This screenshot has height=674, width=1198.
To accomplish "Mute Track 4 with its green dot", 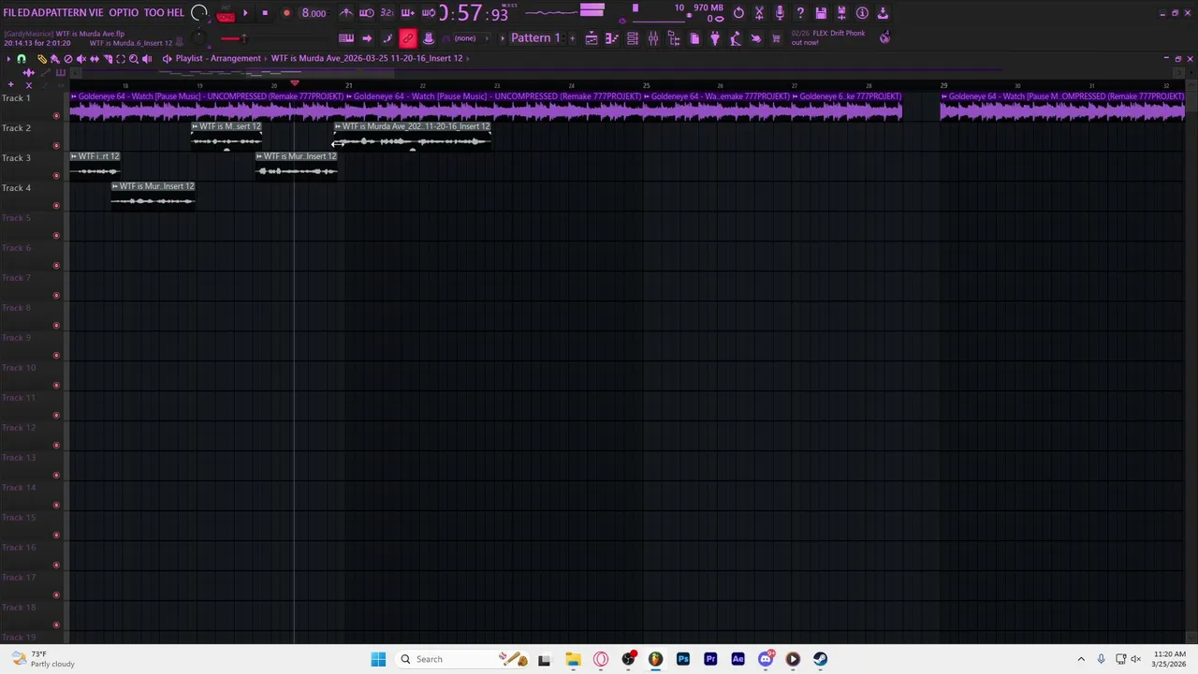I will coord(56,206).
